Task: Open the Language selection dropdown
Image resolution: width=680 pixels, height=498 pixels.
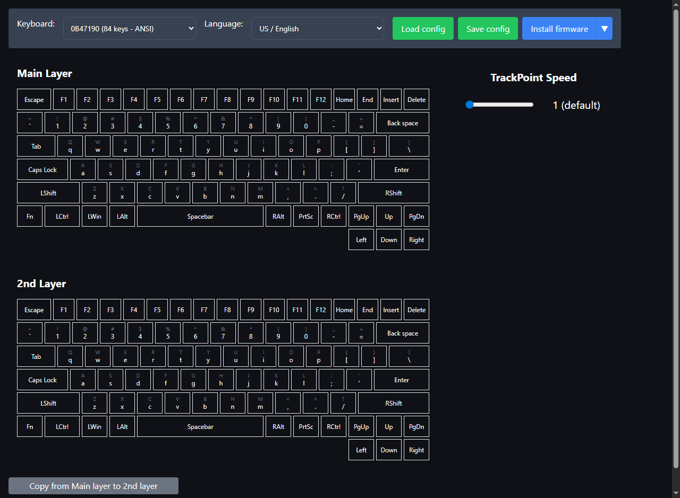Action: (x=318, y=29)
